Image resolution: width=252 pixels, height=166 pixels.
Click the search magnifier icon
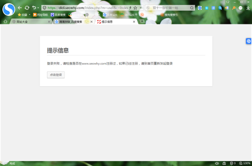[192, 8]
